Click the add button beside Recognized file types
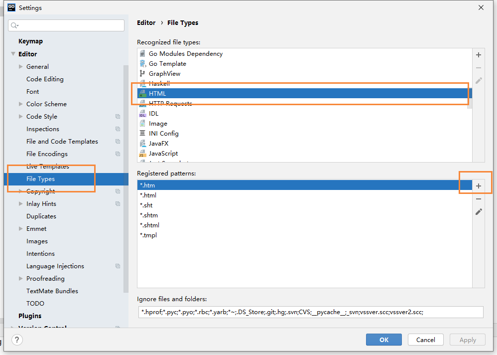Screen dimensions: 497x355 pos(479,55)
